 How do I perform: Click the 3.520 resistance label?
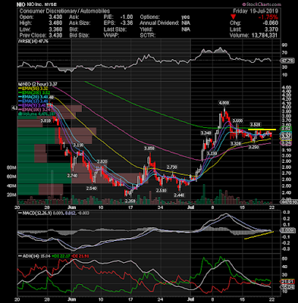(256, 124)
